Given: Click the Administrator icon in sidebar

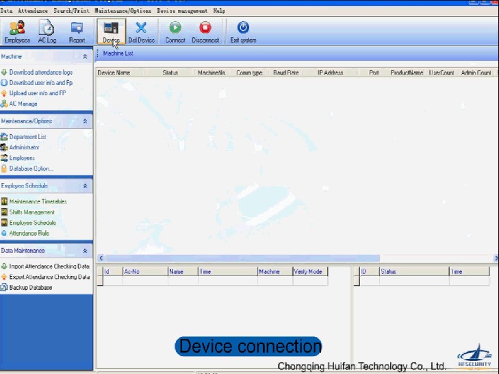Looking at the screenshot, I should click(x=4, y=147).
